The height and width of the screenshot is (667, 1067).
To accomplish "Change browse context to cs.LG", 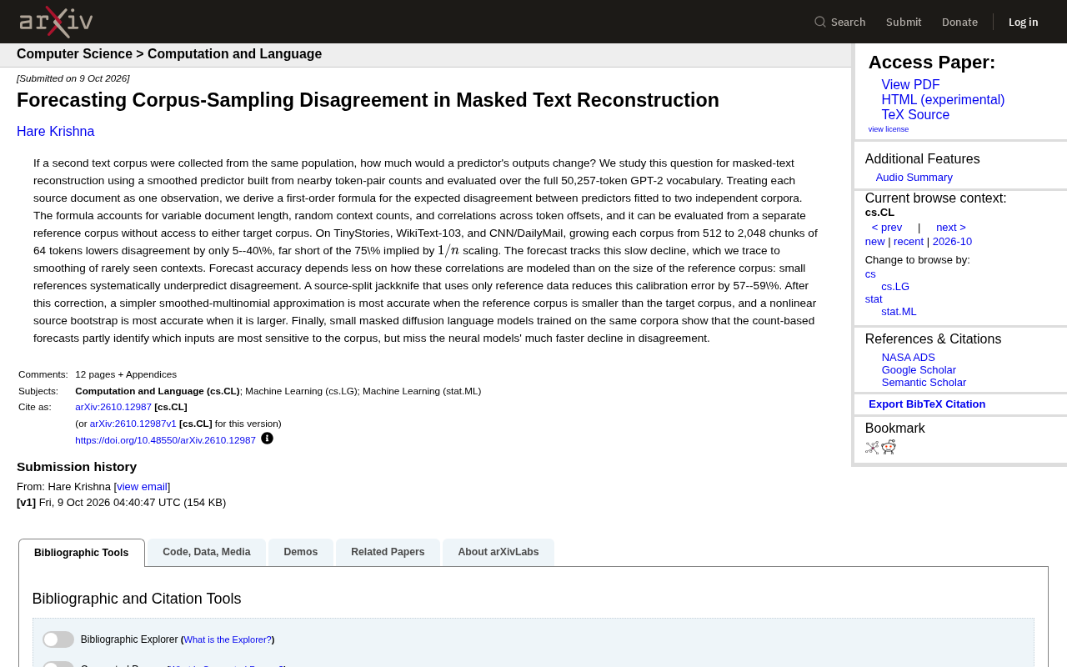I will 895,287.
